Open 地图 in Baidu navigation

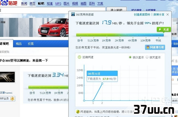coord(83,4)
